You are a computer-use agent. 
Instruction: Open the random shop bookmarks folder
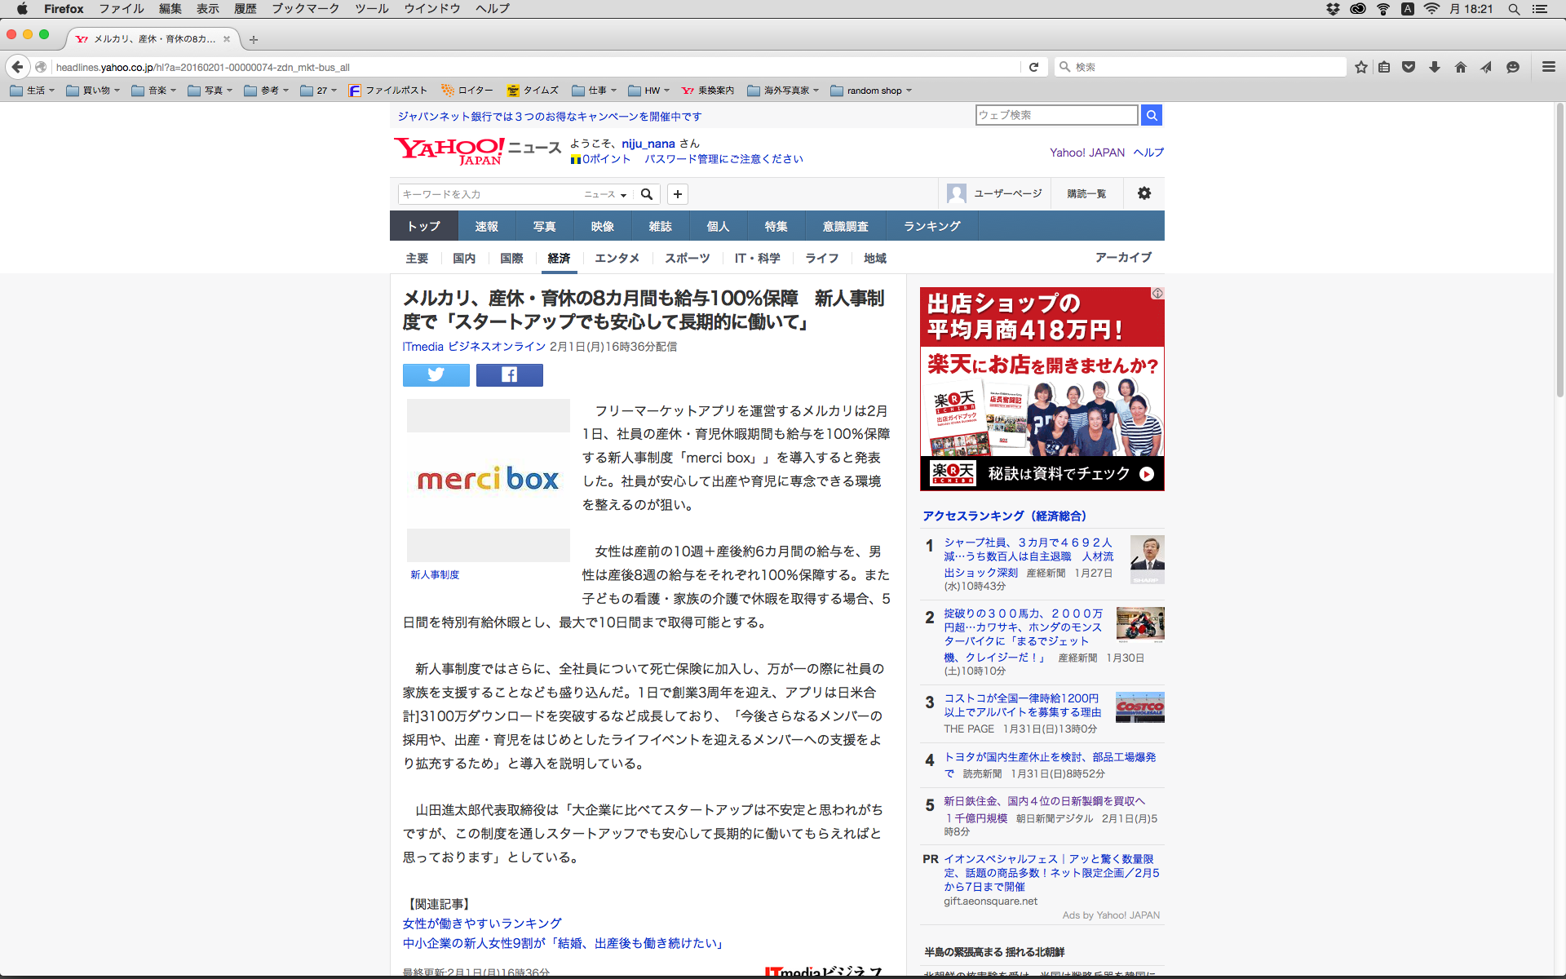871,91
